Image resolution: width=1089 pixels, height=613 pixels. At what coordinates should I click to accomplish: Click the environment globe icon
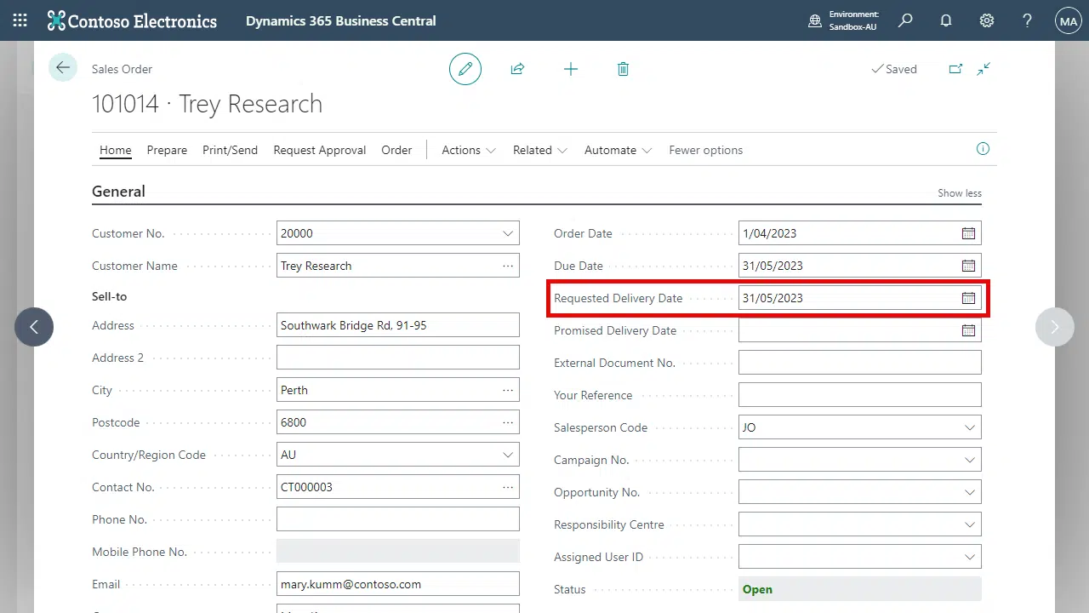[815, 20]
